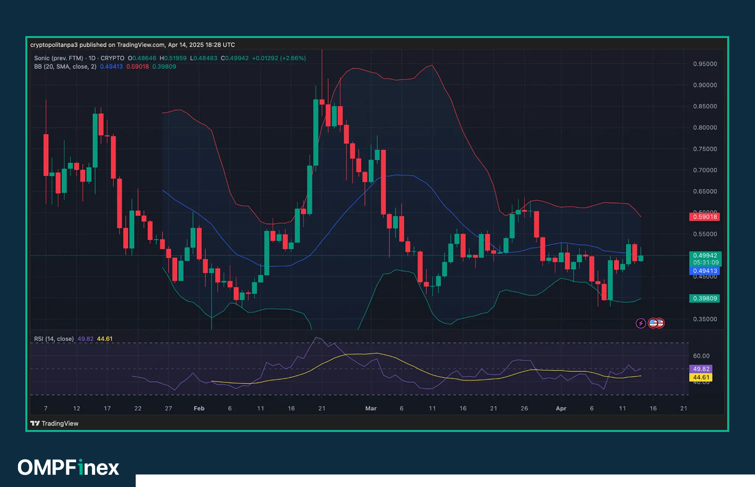755x487 pixels.
Task: Click the yellow 44.61 RSI axis label
Action: pyautogui.click(x=701, y=377)
